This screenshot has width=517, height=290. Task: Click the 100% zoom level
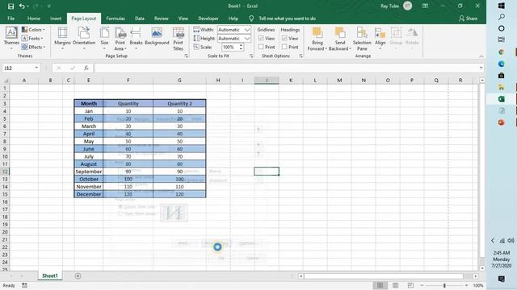(477, 285)
